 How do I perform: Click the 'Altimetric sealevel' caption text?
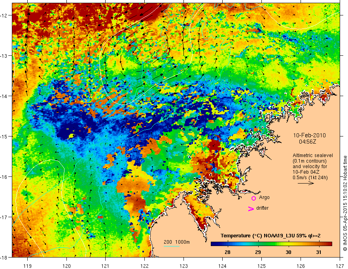(313, 155)
